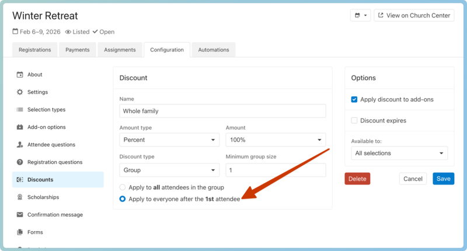The height and width of the screenshot is (251, 467).
Task: Click the red Delete button
Action: coord(357,179)
